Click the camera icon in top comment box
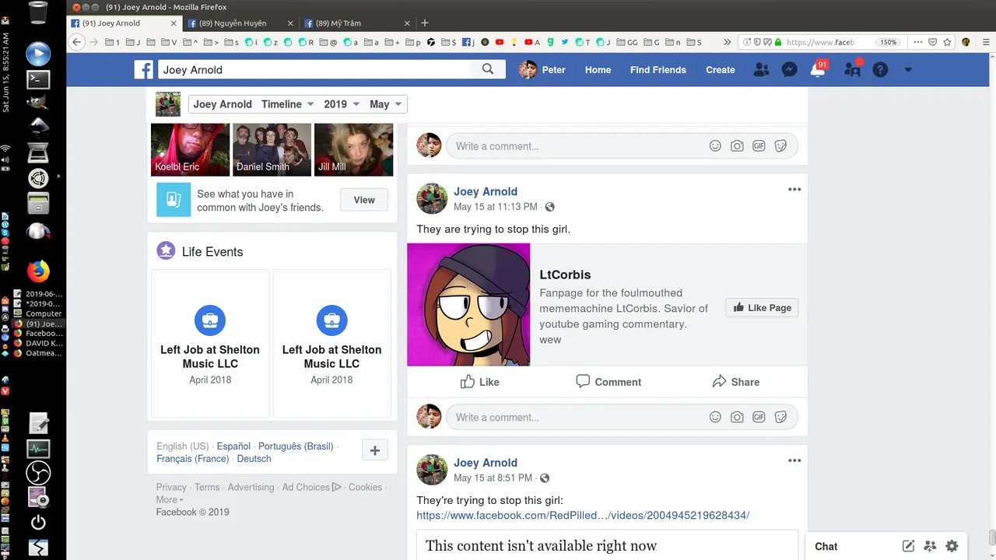This screenshot has height=560, width=996. 737,146
